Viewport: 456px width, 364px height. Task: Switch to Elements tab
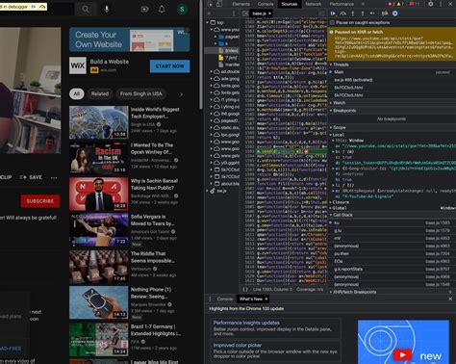tap(241, 4)
